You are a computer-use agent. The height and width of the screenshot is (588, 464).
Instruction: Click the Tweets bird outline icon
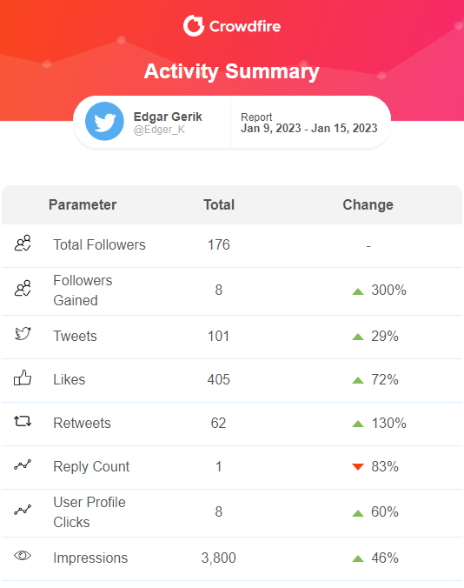tap(23, 333)
